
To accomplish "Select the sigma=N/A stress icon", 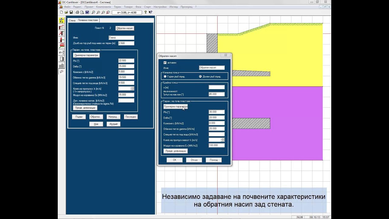I will coord(62,53).
